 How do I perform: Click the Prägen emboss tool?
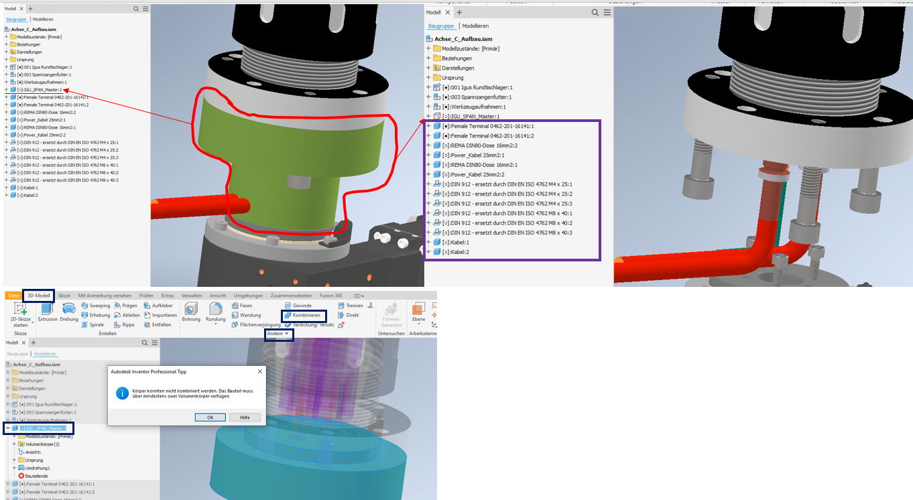tap(125, 306)
